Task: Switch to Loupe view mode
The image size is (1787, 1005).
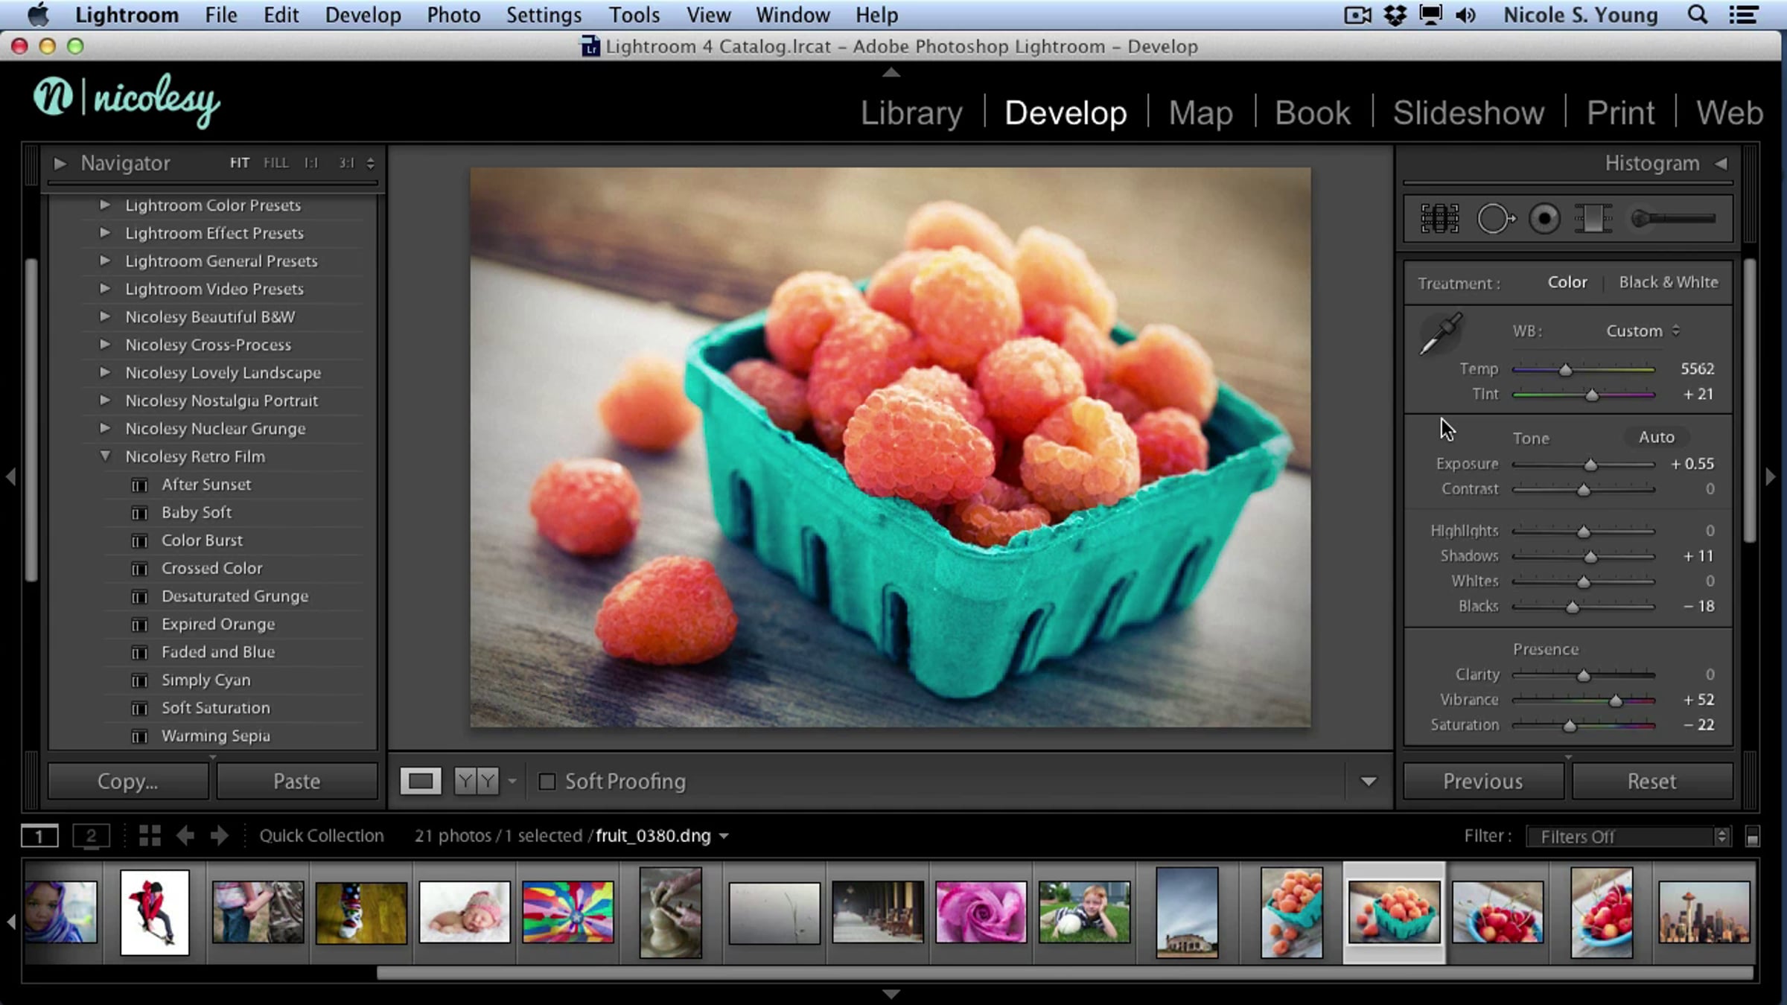Action: point(421,781)
